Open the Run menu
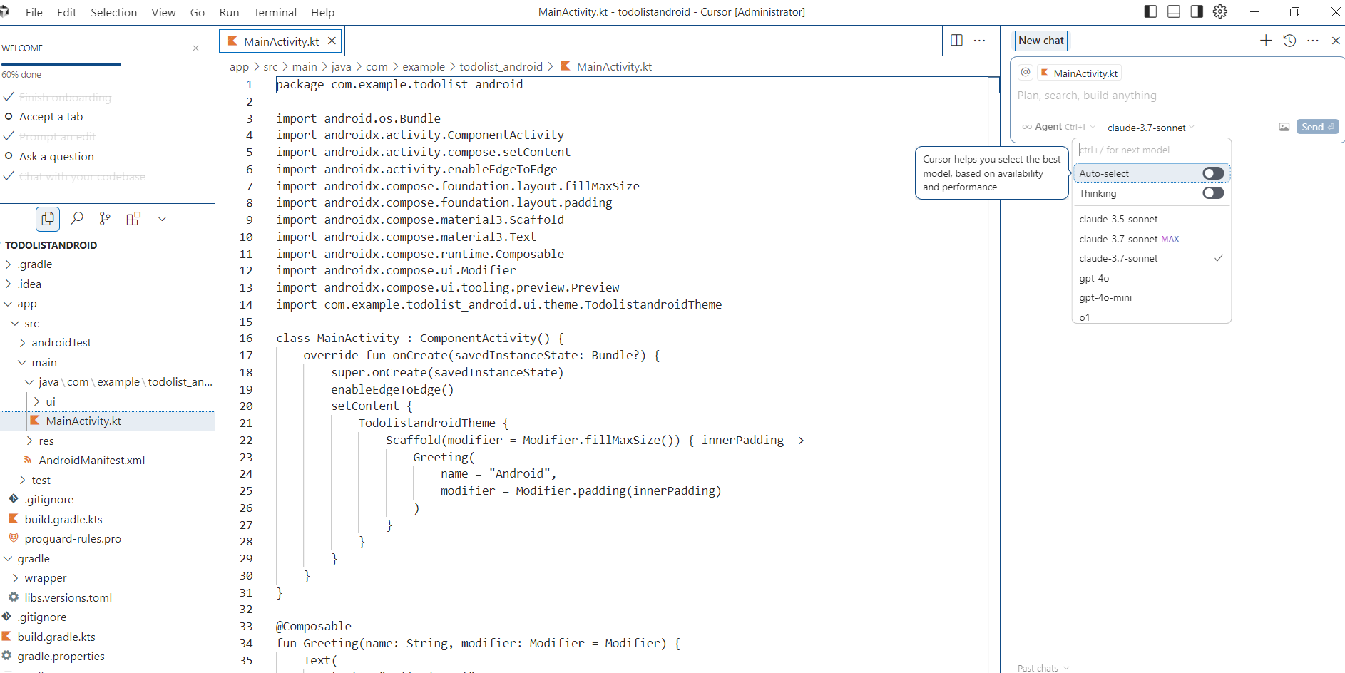1345x673 pixels. (x=228, y=12)
